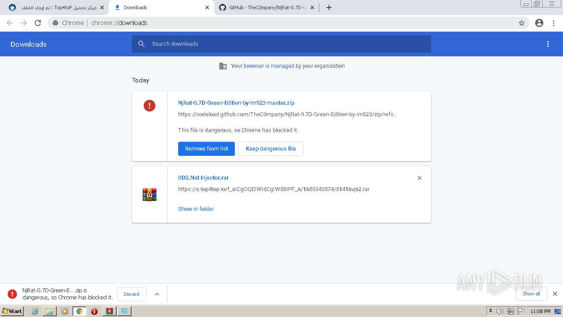
Task: Go back using browser back arrow
Action: tap(10, 23)
